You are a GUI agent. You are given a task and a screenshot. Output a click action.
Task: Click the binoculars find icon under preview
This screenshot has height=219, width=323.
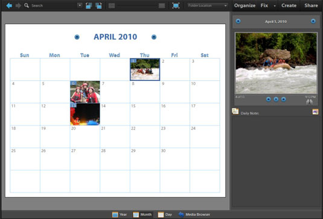(x=309, y=102)
